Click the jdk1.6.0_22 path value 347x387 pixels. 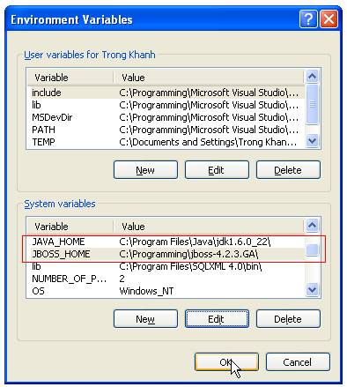(x=195, y=242)
